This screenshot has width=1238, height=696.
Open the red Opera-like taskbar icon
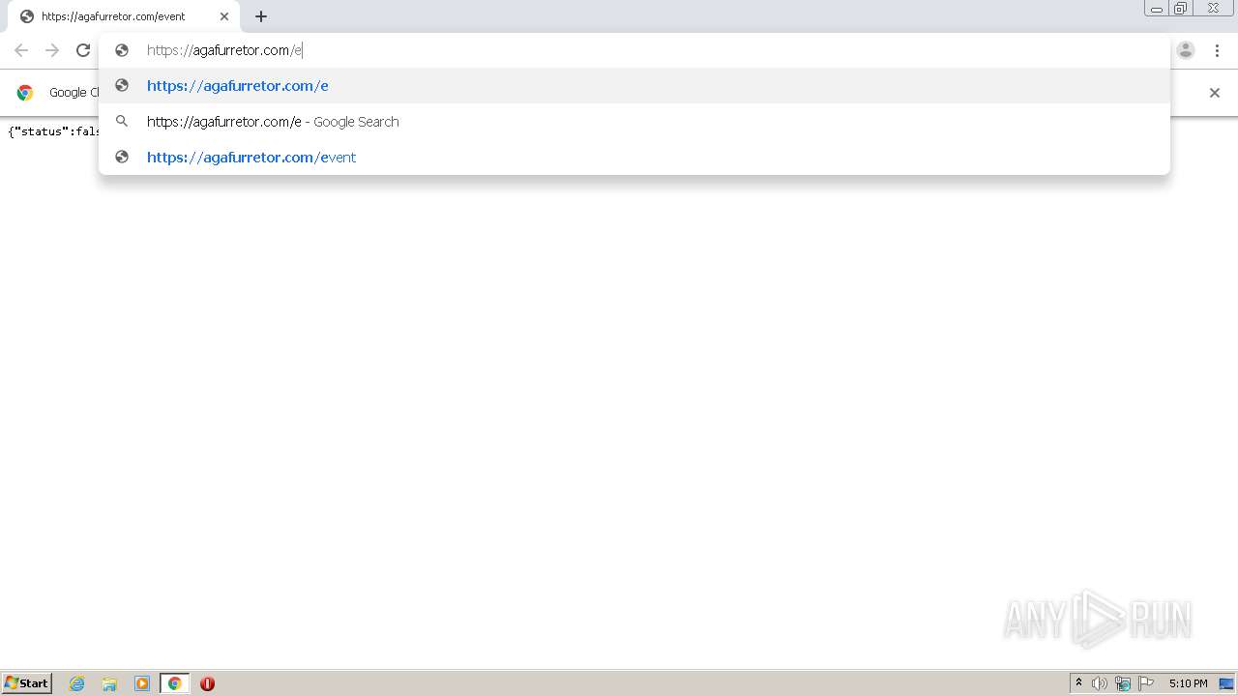click(x=207, y=683)
